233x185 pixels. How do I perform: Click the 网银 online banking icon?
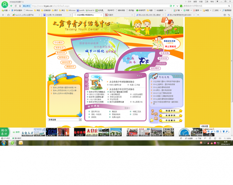[x=186, y=10]
